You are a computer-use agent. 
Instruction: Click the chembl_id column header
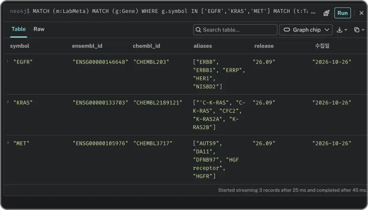point(147,46)
